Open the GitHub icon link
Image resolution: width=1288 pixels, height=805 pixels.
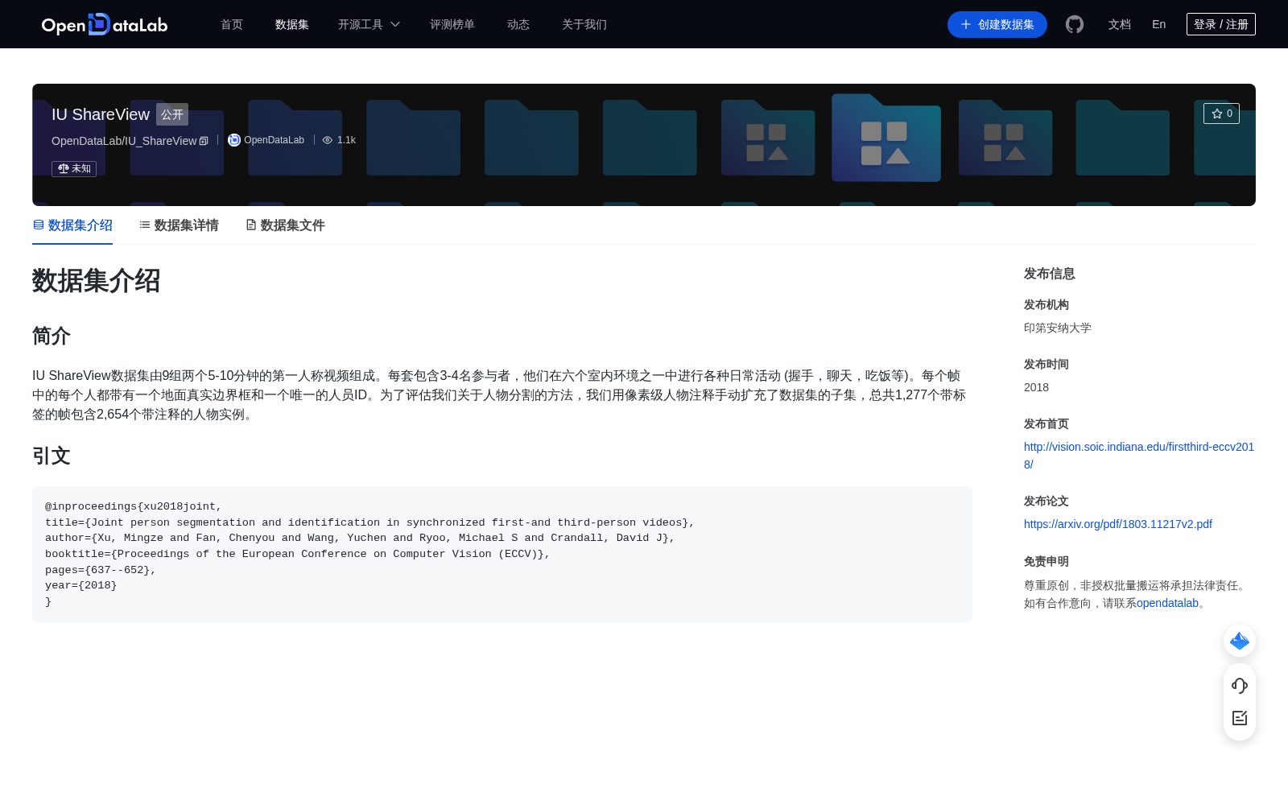pos(1075,24)
